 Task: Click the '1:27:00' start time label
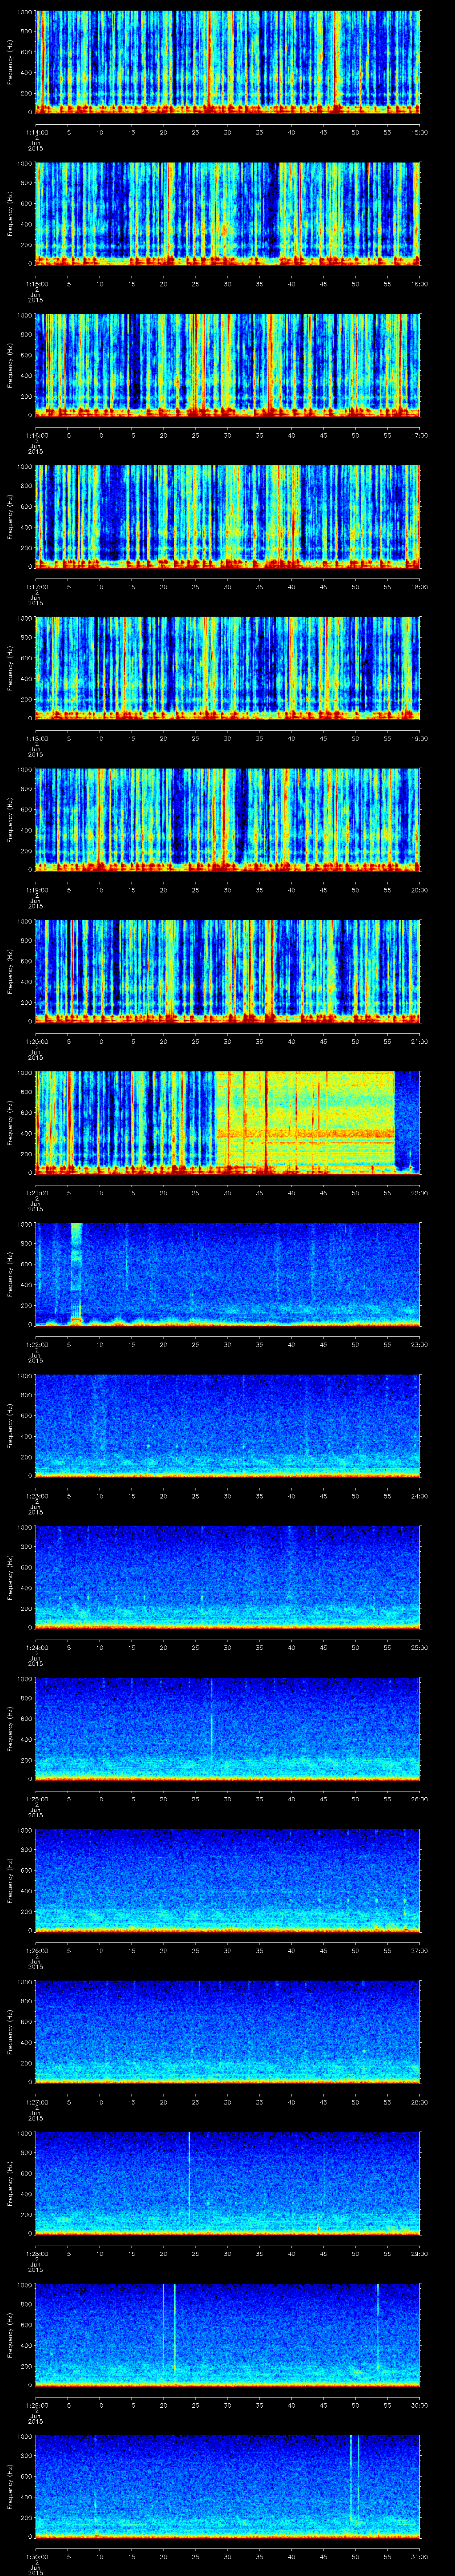pyautogui.click(x=36, y=2101)
